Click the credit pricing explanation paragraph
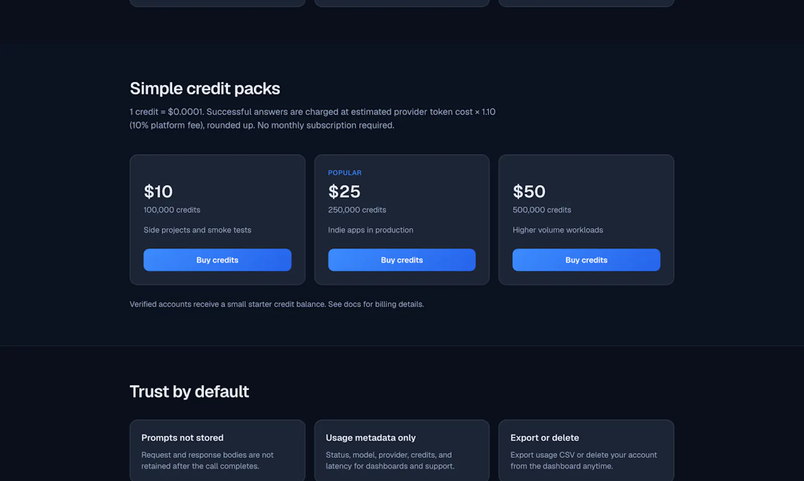 tap(313, 119)
